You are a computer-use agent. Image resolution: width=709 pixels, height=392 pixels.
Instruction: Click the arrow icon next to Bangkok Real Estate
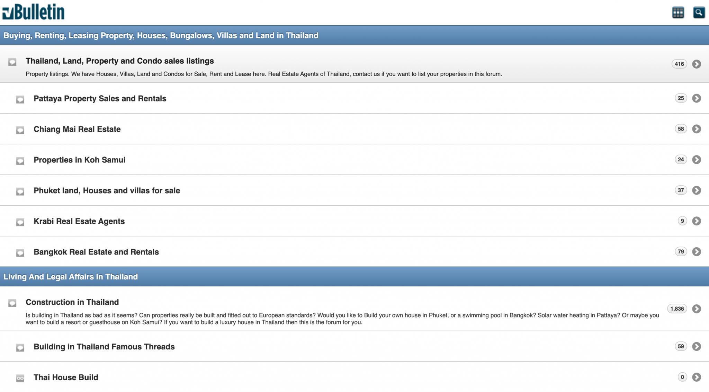pos(697,251)
